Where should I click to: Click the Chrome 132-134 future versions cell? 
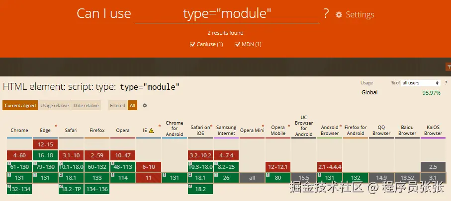pos(19,189)
